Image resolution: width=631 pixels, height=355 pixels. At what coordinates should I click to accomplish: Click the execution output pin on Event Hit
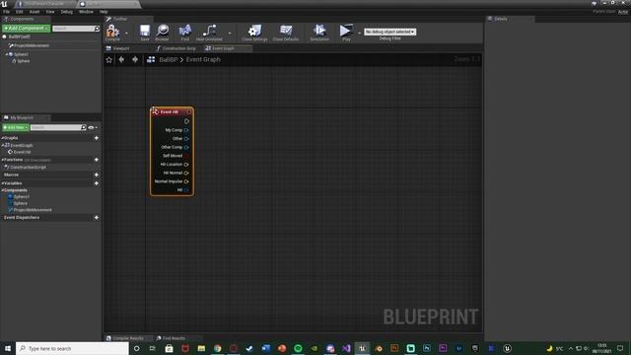[x=186, y=121]
